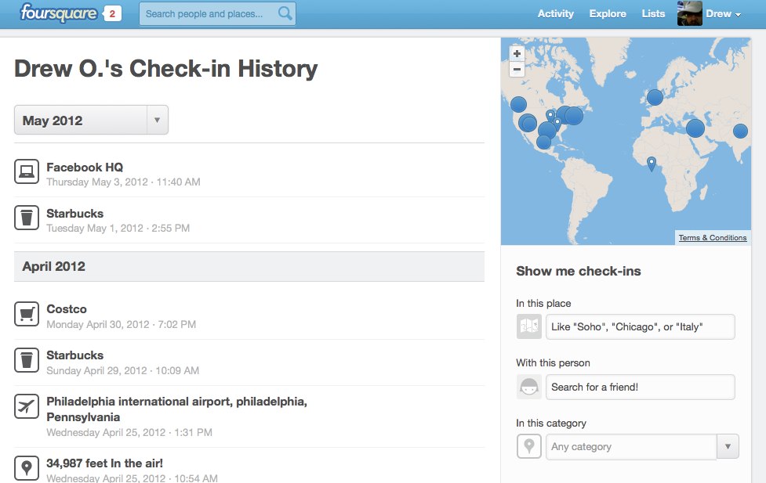Click the map icon beside In this place
The image size is (766, 483).
pyautogui.click(x=529, y=326)
